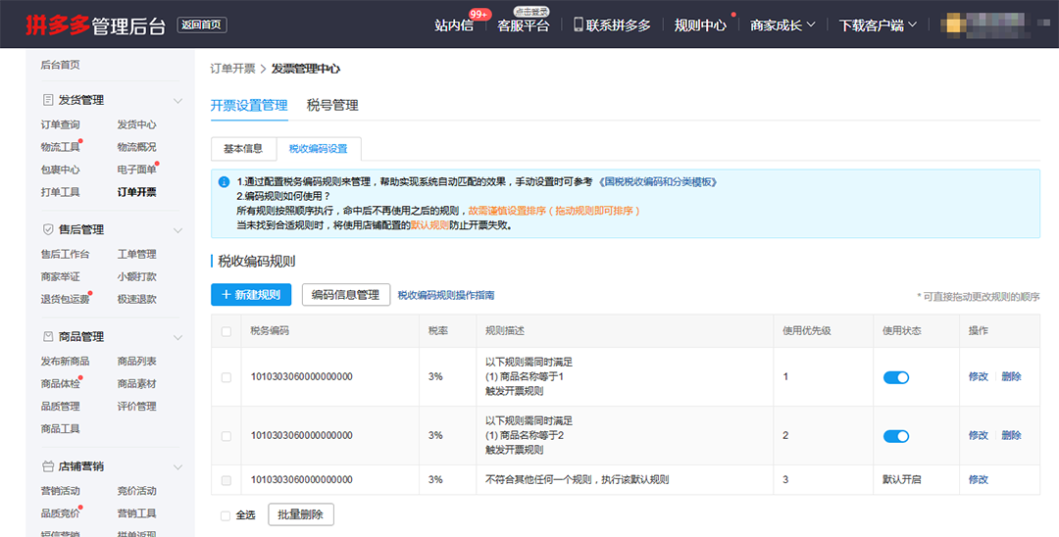Click 联系拼多多 in top navigation
Screen dimensions: 1059x537
[618, 24]
